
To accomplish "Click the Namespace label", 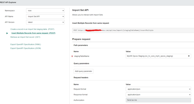I will 10,11.
